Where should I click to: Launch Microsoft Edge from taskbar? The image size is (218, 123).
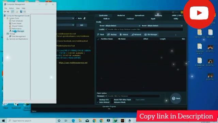coord(73,121)
